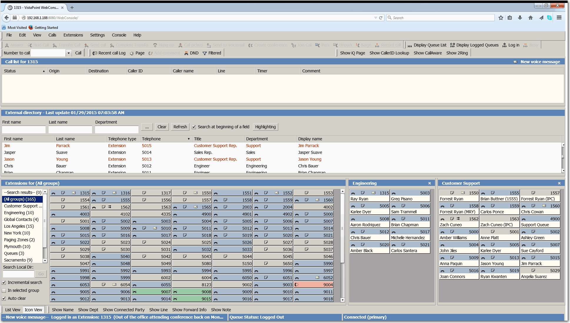Screen dimensions: 570x323
Task: Enable In selected group checkbox
Action: click(4, 291)
